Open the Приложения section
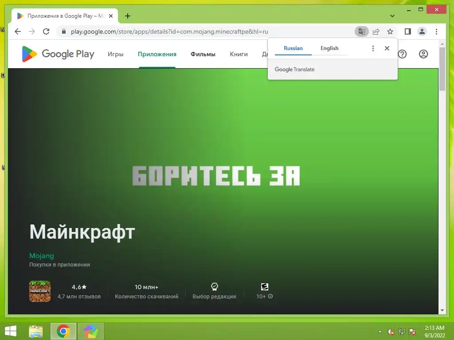The width and height of the screenshot is (454, 340). (157, 54)
